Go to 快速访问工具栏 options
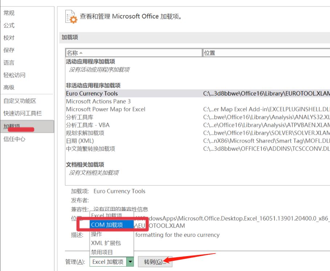The image size is (330, 271). pyautogui.click(x=23, y=113)
